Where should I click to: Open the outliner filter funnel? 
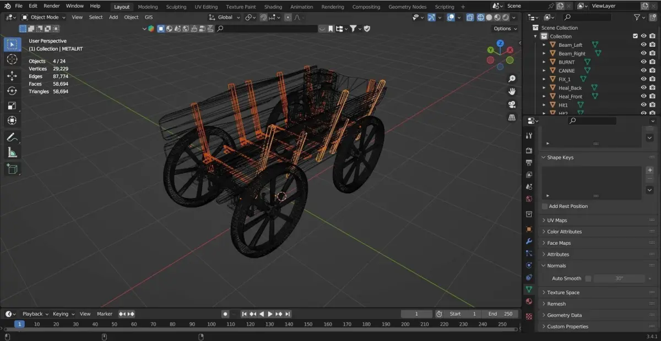637,17
